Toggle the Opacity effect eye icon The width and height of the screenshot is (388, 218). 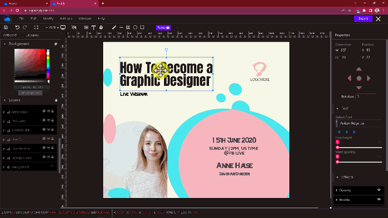(x=379, y=190)
